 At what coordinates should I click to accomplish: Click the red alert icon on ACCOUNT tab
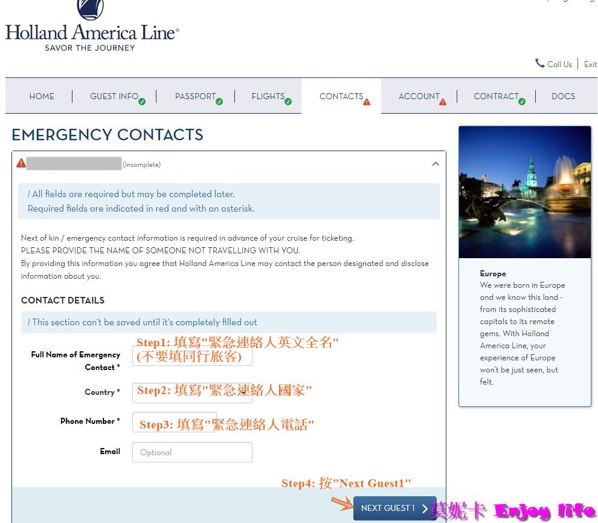pos(444,102)
